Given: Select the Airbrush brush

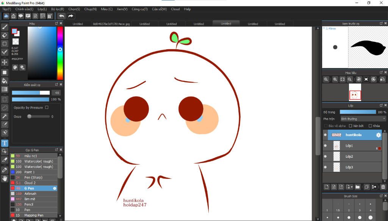Looking at the screenshot, I should [34, 194].
